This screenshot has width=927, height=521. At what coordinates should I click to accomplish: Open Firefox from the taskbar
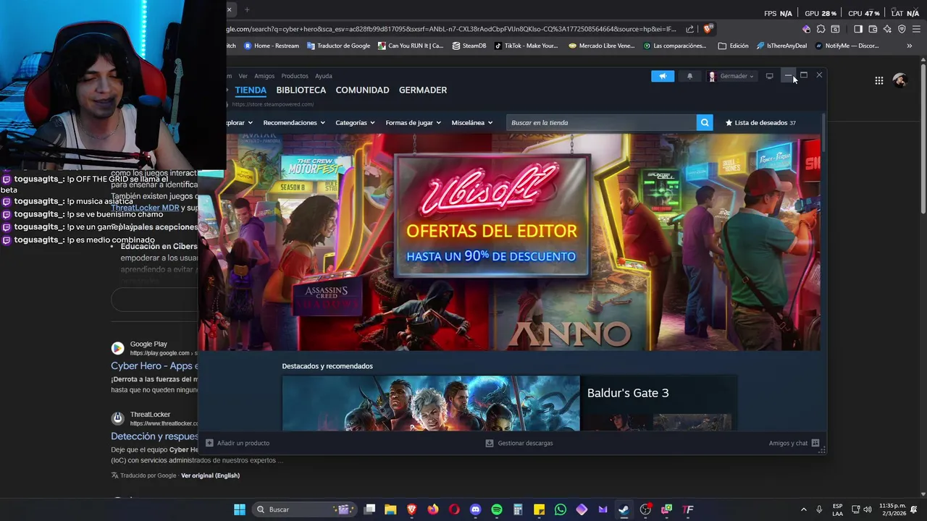coord(433,509)
